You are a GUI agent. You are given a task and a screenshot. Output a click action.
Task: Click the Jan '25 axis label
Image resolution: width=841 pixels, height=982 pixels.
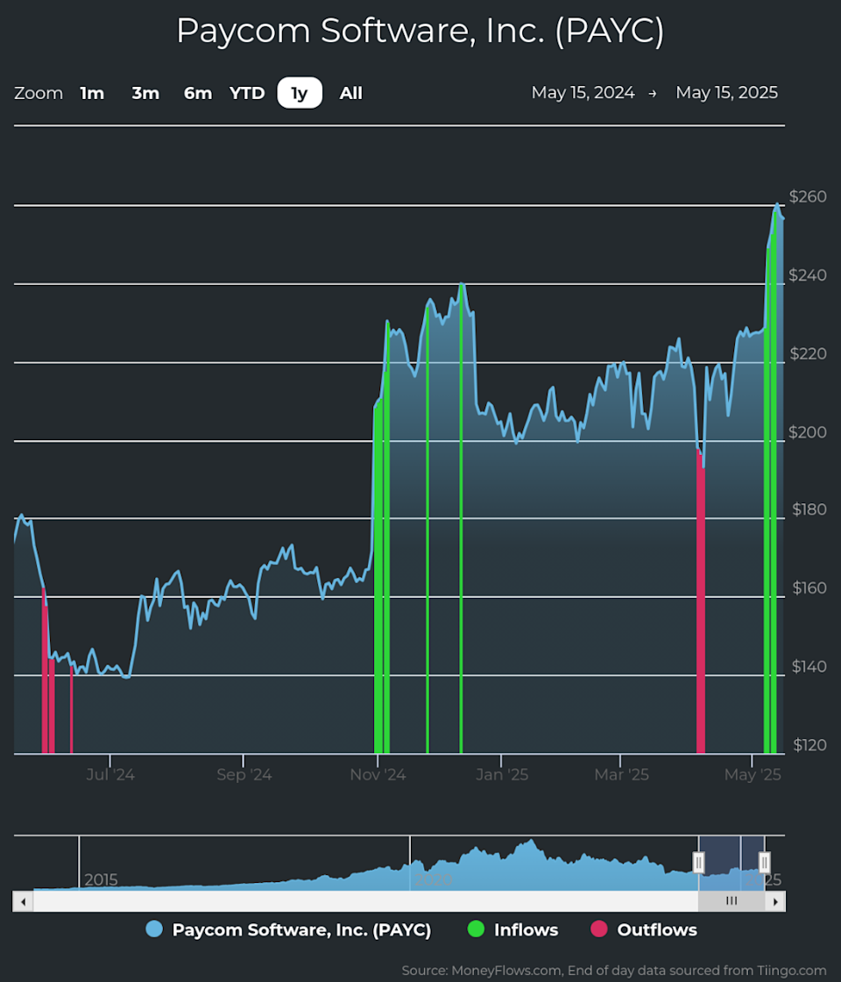coord(501,775)
